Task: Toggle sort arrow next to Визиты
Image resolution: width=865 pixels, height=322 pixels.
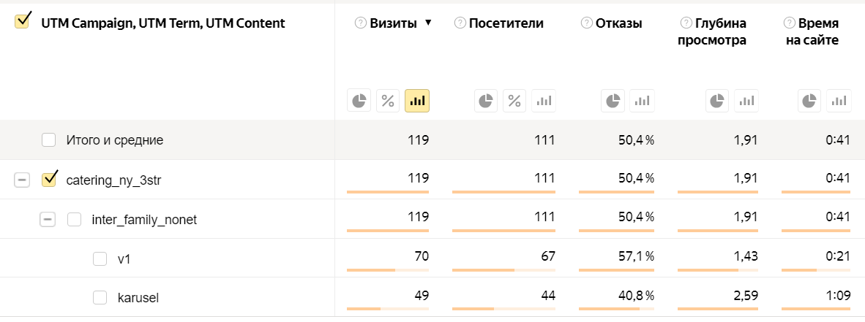Action: [x=428, y=23]
